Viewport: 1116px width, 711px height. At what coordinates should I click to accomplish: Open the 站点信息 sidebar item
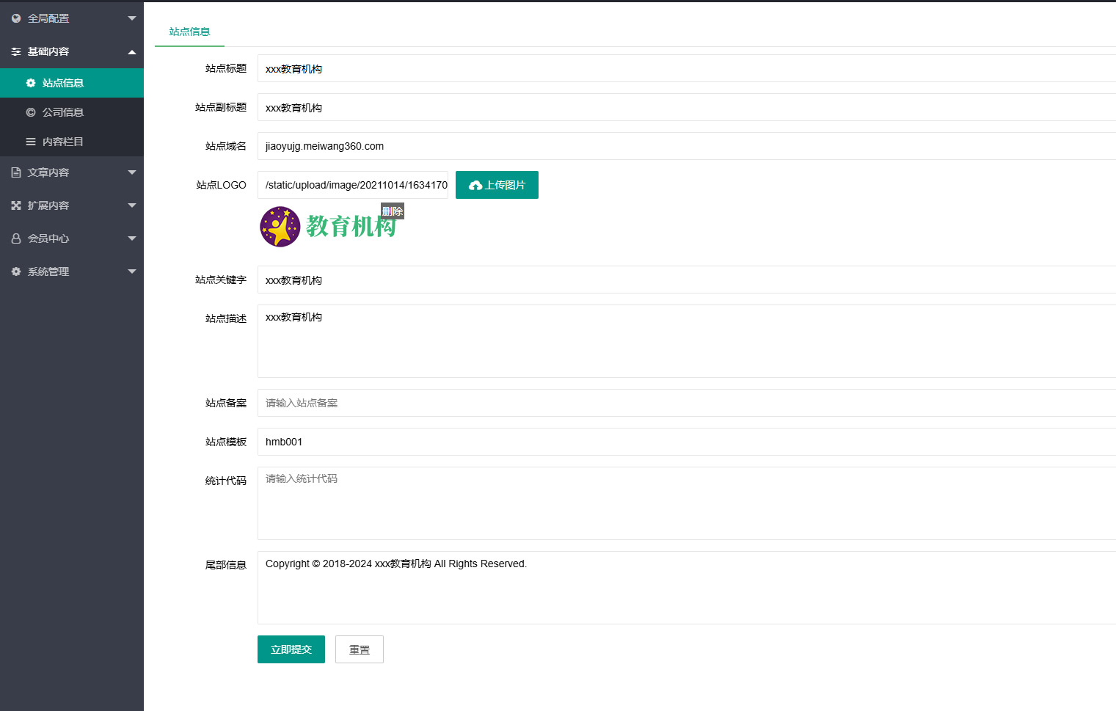tap(72, 83)
